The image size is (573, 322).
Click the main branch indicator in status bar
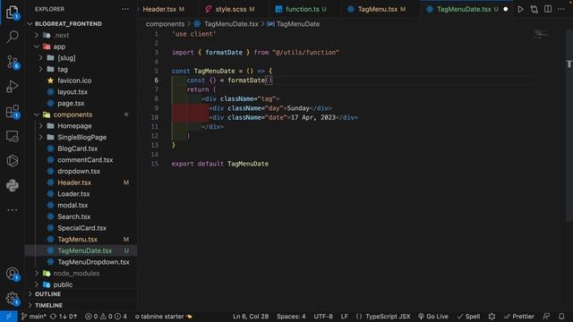click(33, 317)
